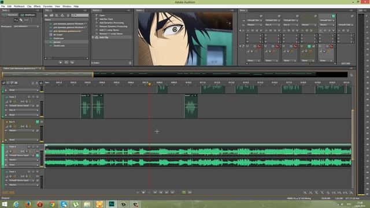The image size is (370, 208).
Task: Arm Track 3 for record with R
Action: [37, 97]
